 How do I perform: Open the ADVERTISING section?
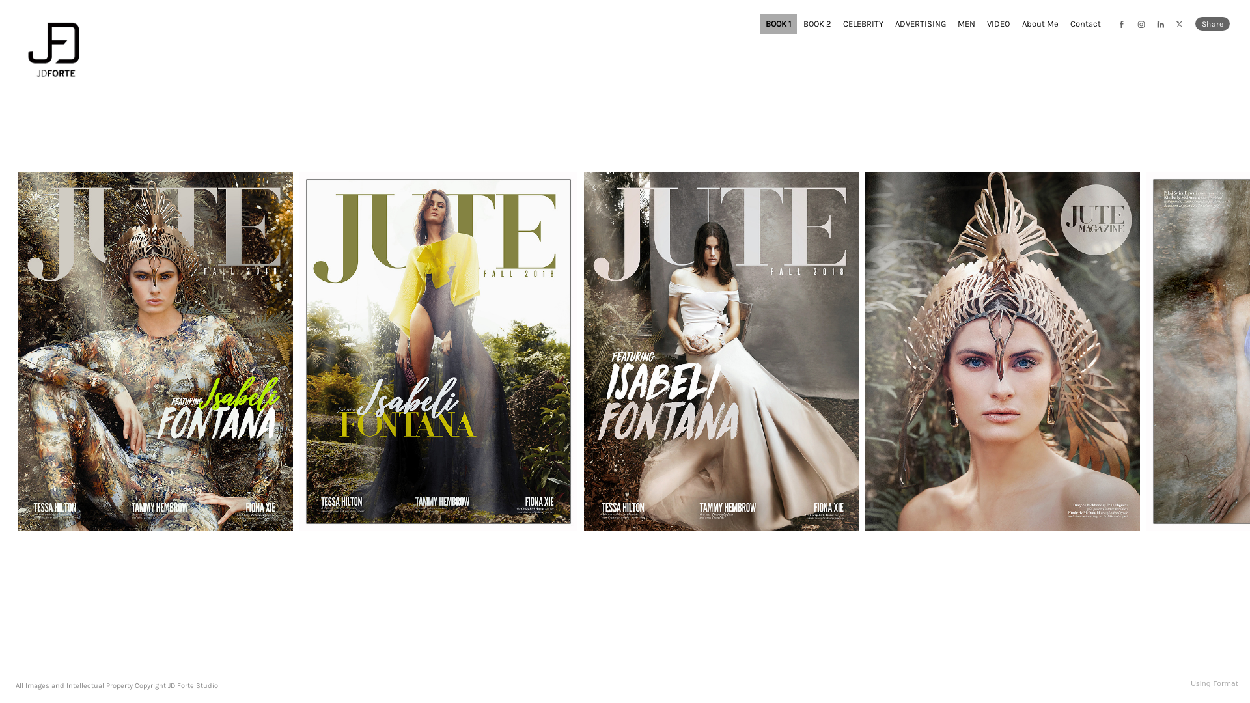point(921,24)
